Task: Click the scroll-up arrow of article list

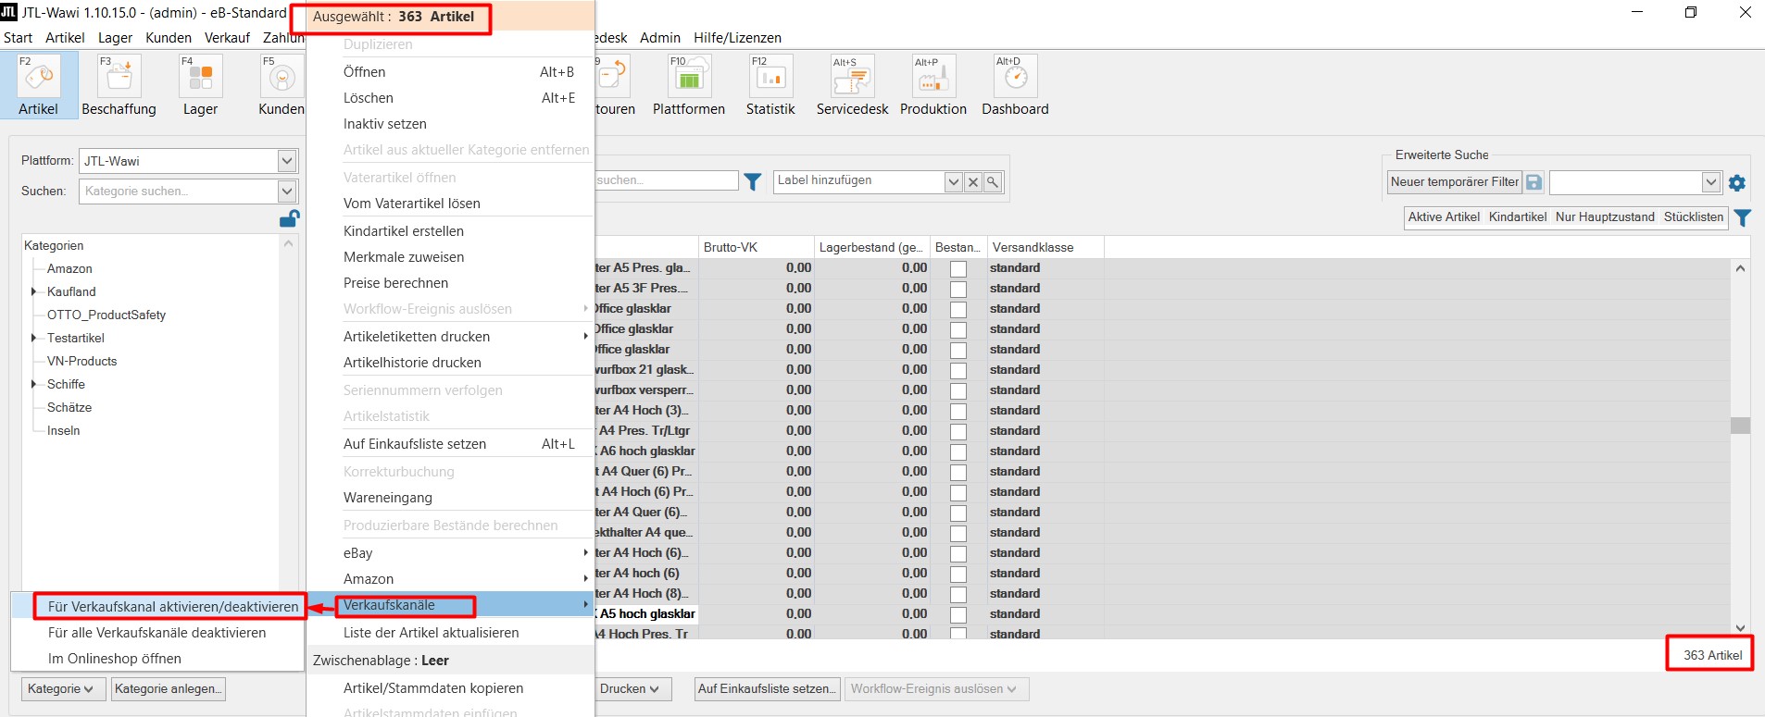Action: point(1740,269)
